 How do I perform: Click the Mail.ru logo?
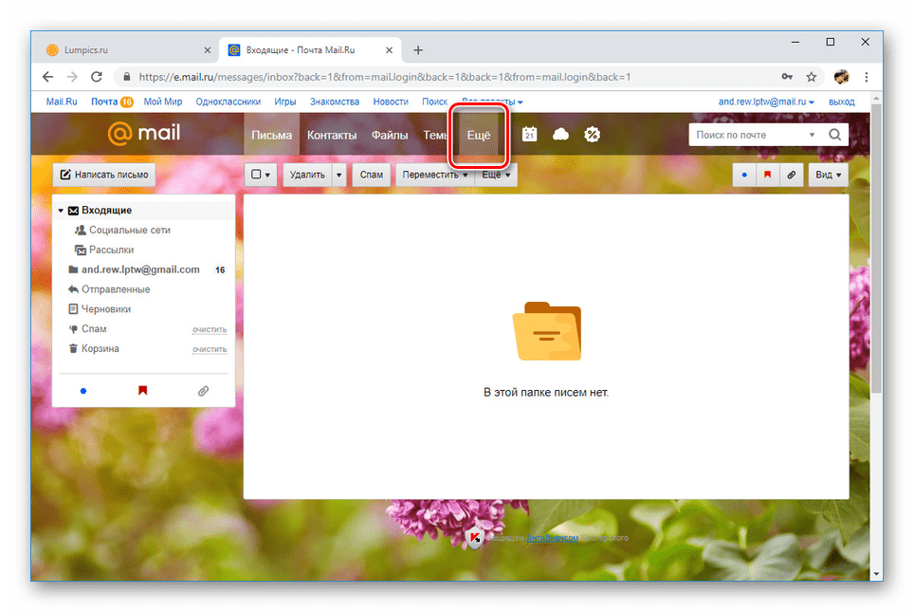pyautogui.click(x=142, y=134)
